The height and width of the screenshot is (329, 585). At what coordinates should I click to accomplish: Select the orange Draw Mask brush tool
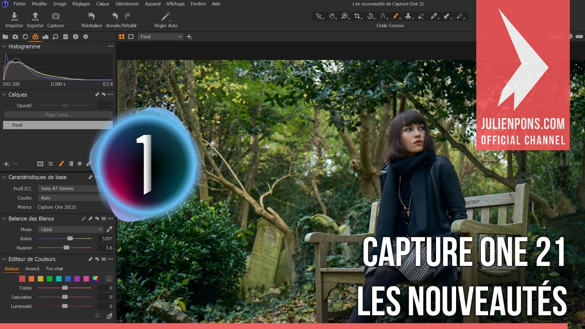click(x=396, y=16)
